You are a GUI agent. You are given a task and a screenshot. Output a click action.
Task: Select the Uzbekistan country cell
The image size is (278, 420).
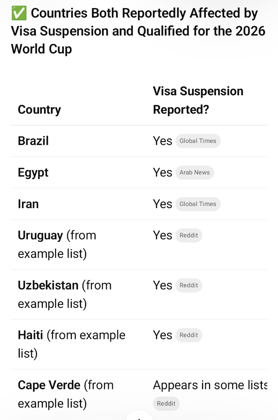pos(48,285)
